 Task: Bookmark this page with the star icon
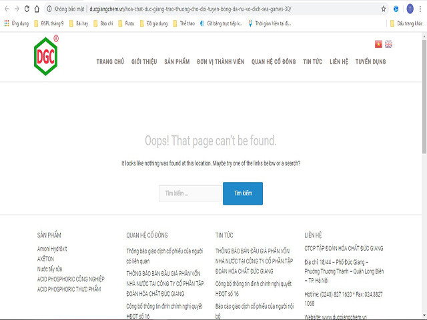click(384, 9)
